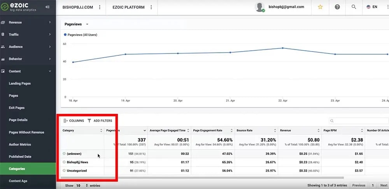This screenshot has height=189, width=389.
Task: Open Published Date in sidebar
Action: click(20, 156)
